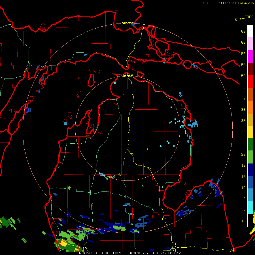Click the 100 NMI range ring label
Image resolution: width=255 pixels, height=255 pixels.
[x=127, y=23]
